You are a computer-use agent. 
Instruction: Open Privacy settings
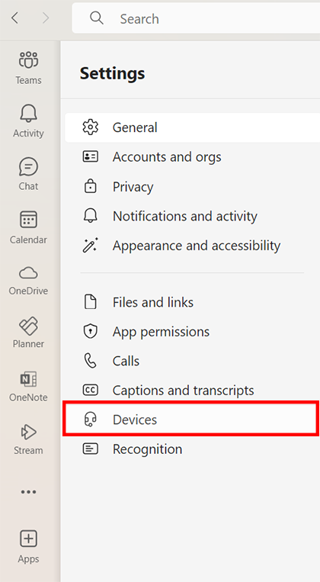193,187
